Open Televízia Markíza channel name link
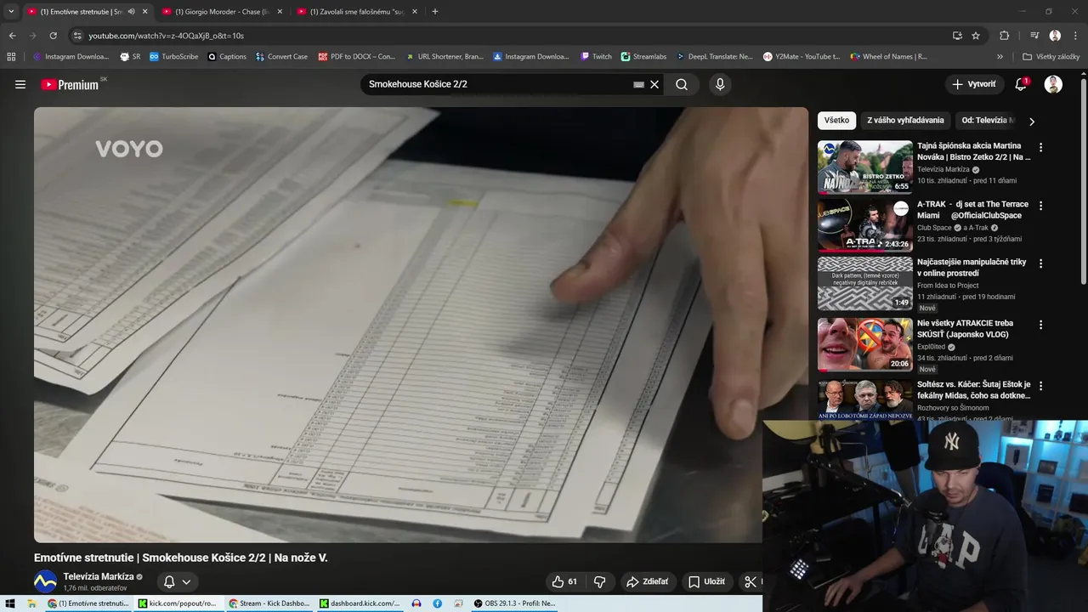The image size is (1088, 612). point(99,576)
